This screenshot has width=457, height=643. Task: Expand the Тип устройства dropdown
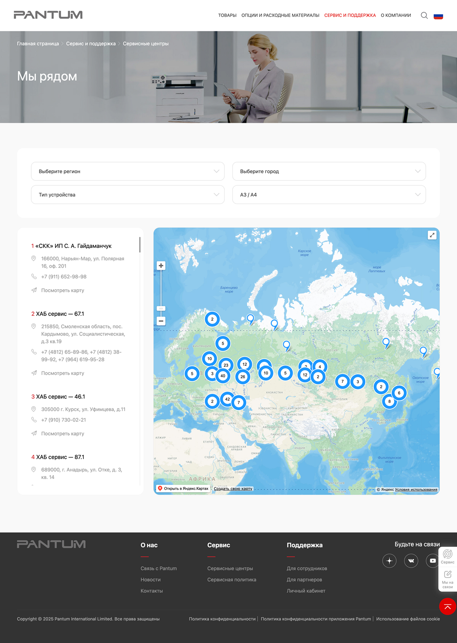(128, 195)
